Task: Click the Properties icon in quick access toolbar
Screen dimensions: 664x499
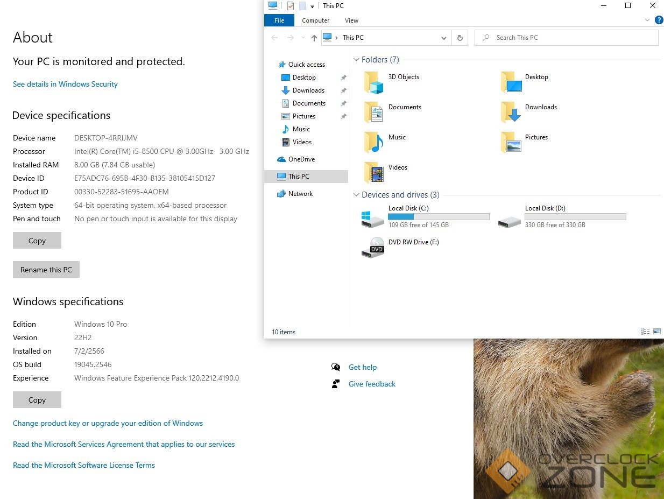Action: pos(291,6)
